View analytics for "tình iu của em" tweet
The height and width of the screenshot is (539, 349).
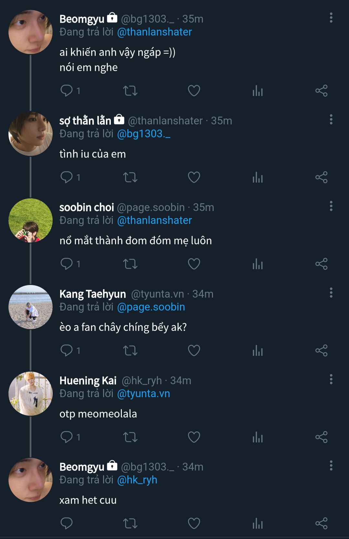[258, 177]
